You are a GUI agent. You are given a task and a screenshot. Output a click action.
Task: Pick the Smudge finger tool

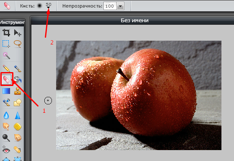6,127
